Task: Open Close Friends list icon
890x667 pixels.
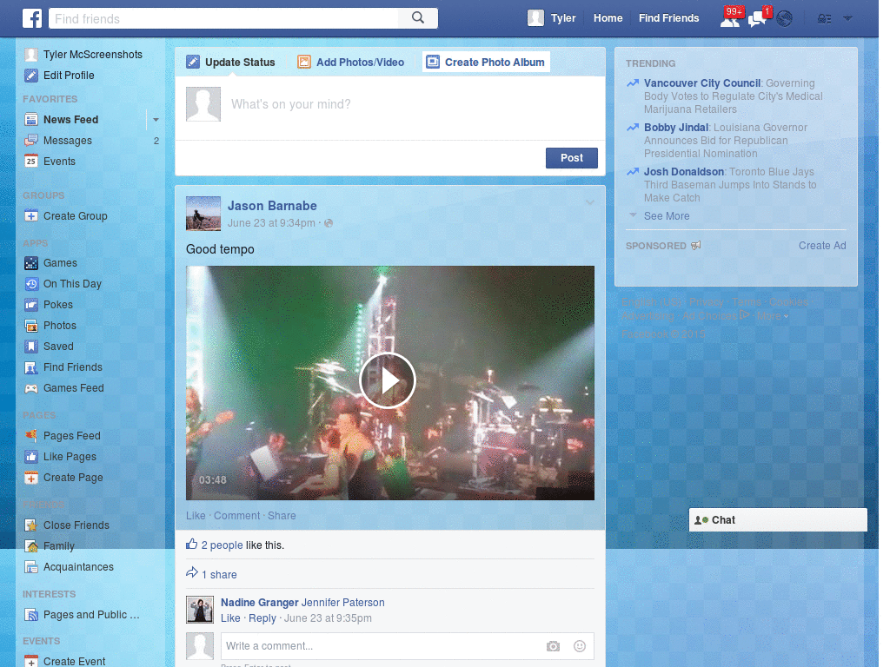Action: [31, 525]
